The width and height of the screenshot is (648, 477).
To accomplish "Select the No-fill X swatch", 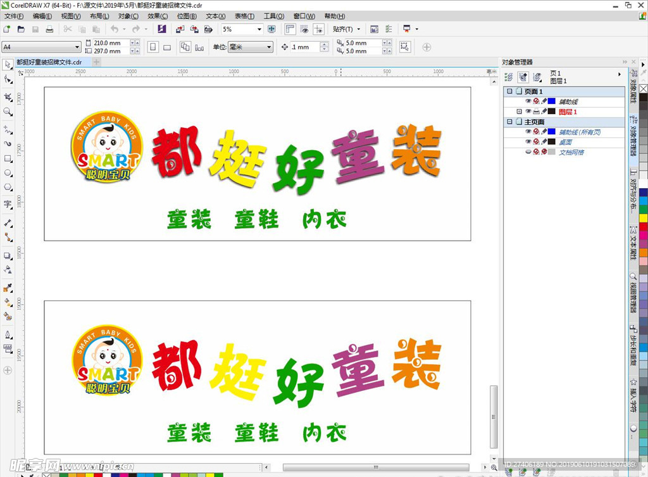I will 644,89.
